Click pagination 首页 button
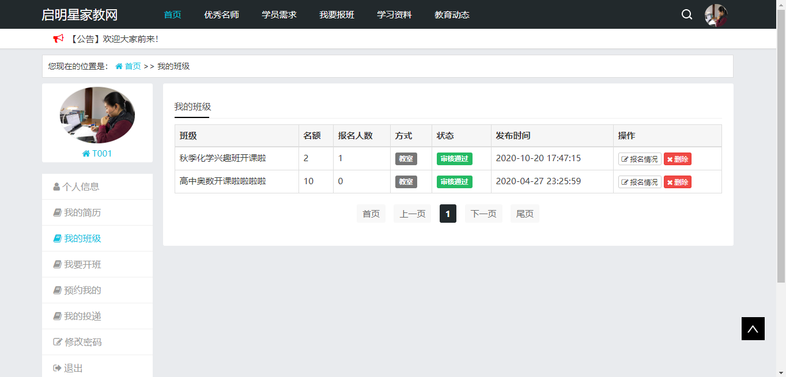786x377 pixels. pos(371,214)
